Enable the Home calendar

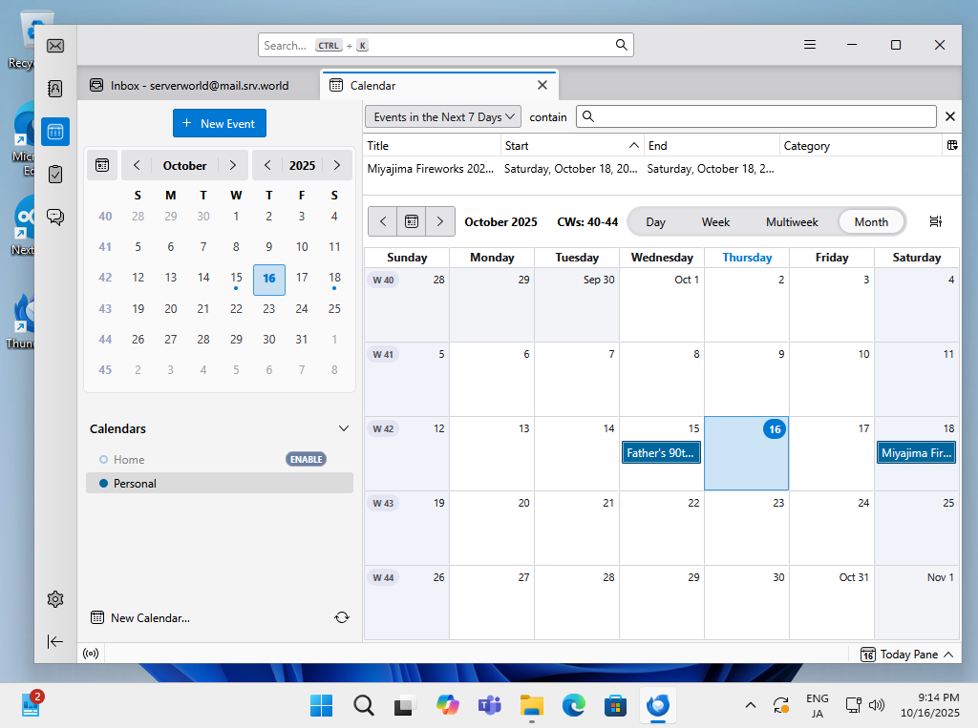[306, 459]
